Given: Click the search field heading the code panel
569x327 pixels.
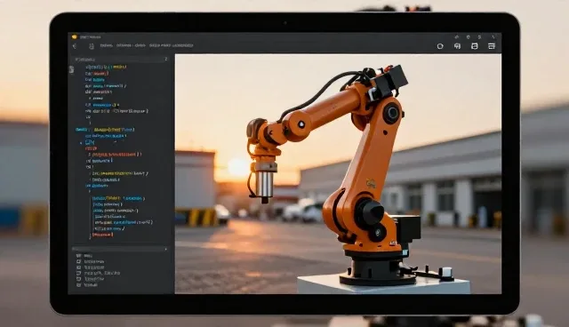Looking at the screenshot, I should point(119,59).
